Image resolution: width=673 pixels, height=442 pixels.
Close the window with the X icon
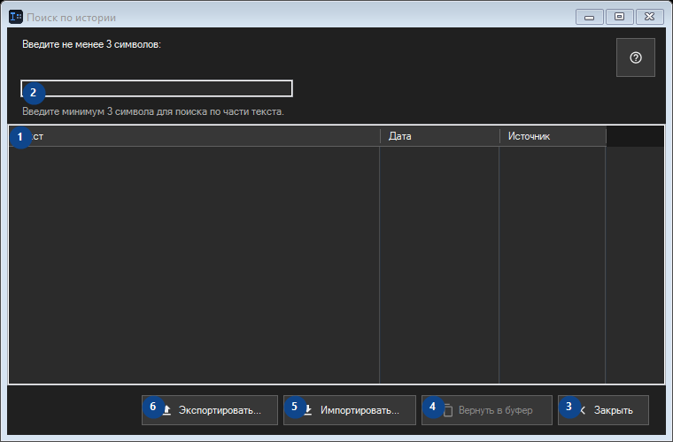(x=650, y=17)
